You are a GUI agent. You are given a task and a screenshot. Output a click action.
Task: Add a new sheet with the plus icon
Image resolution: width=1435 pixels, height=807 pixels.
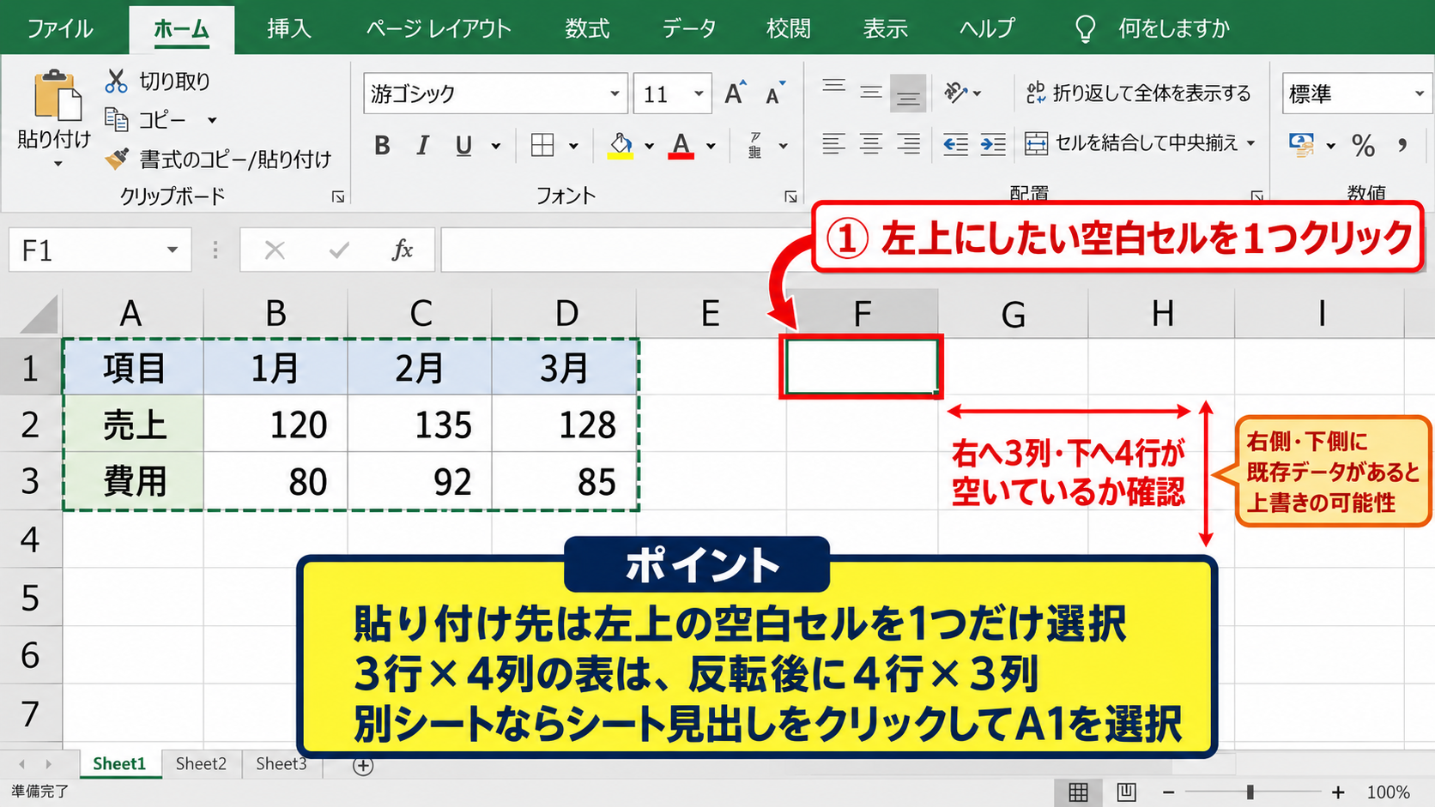[x=363, y=766]
